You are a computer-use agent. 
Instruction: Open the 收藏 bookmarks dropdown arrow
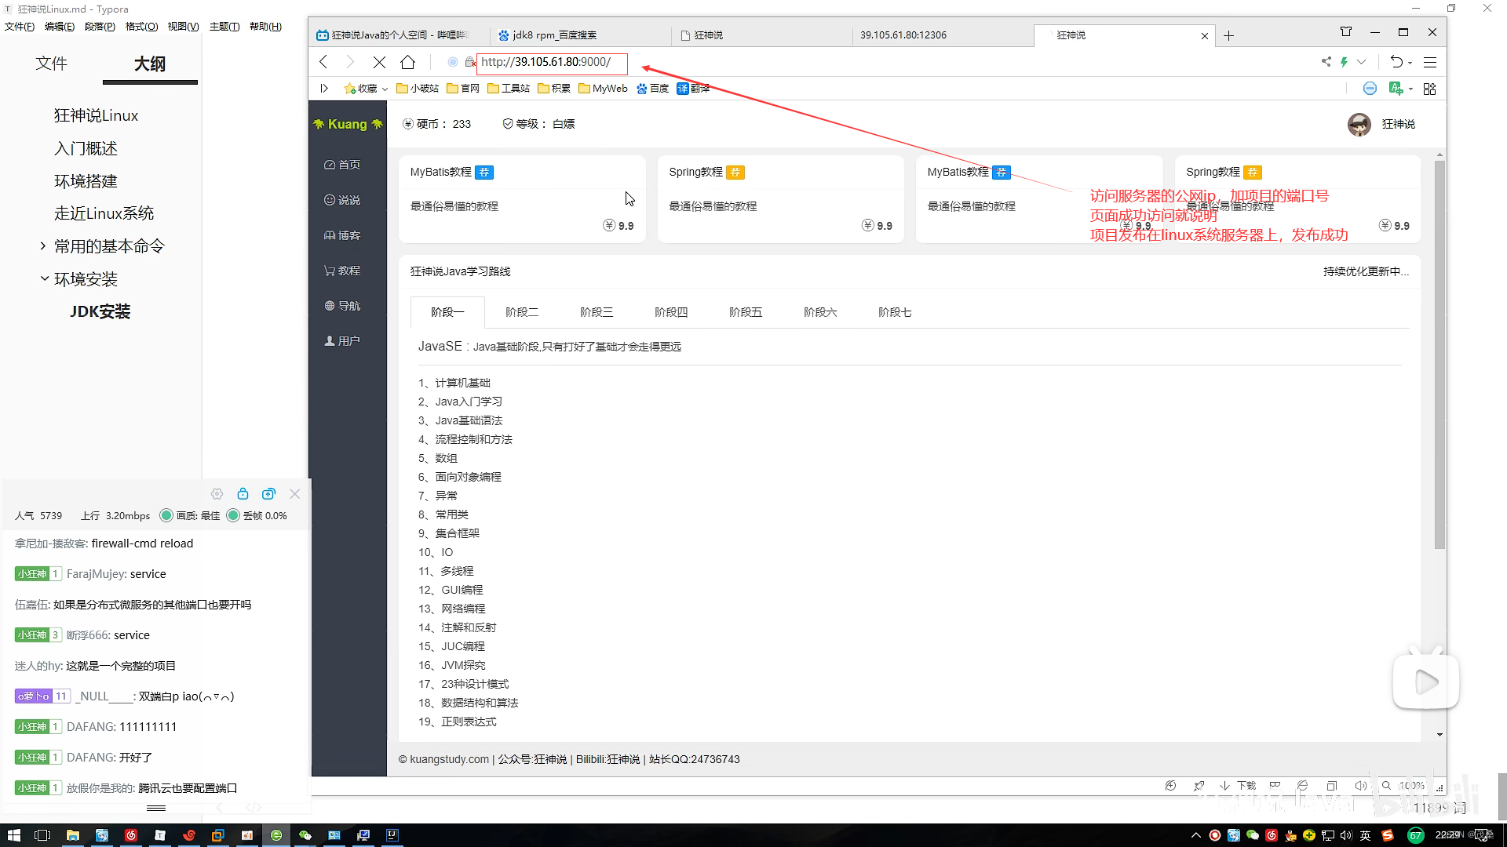pyautogui.click(x=385, y=89)
